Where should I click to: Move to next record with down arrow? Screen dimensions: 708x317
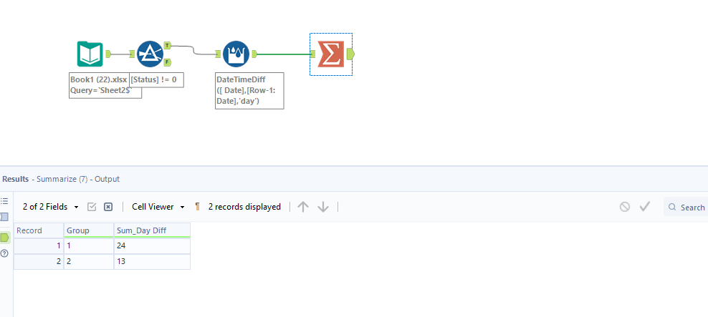tap(323, 207)
